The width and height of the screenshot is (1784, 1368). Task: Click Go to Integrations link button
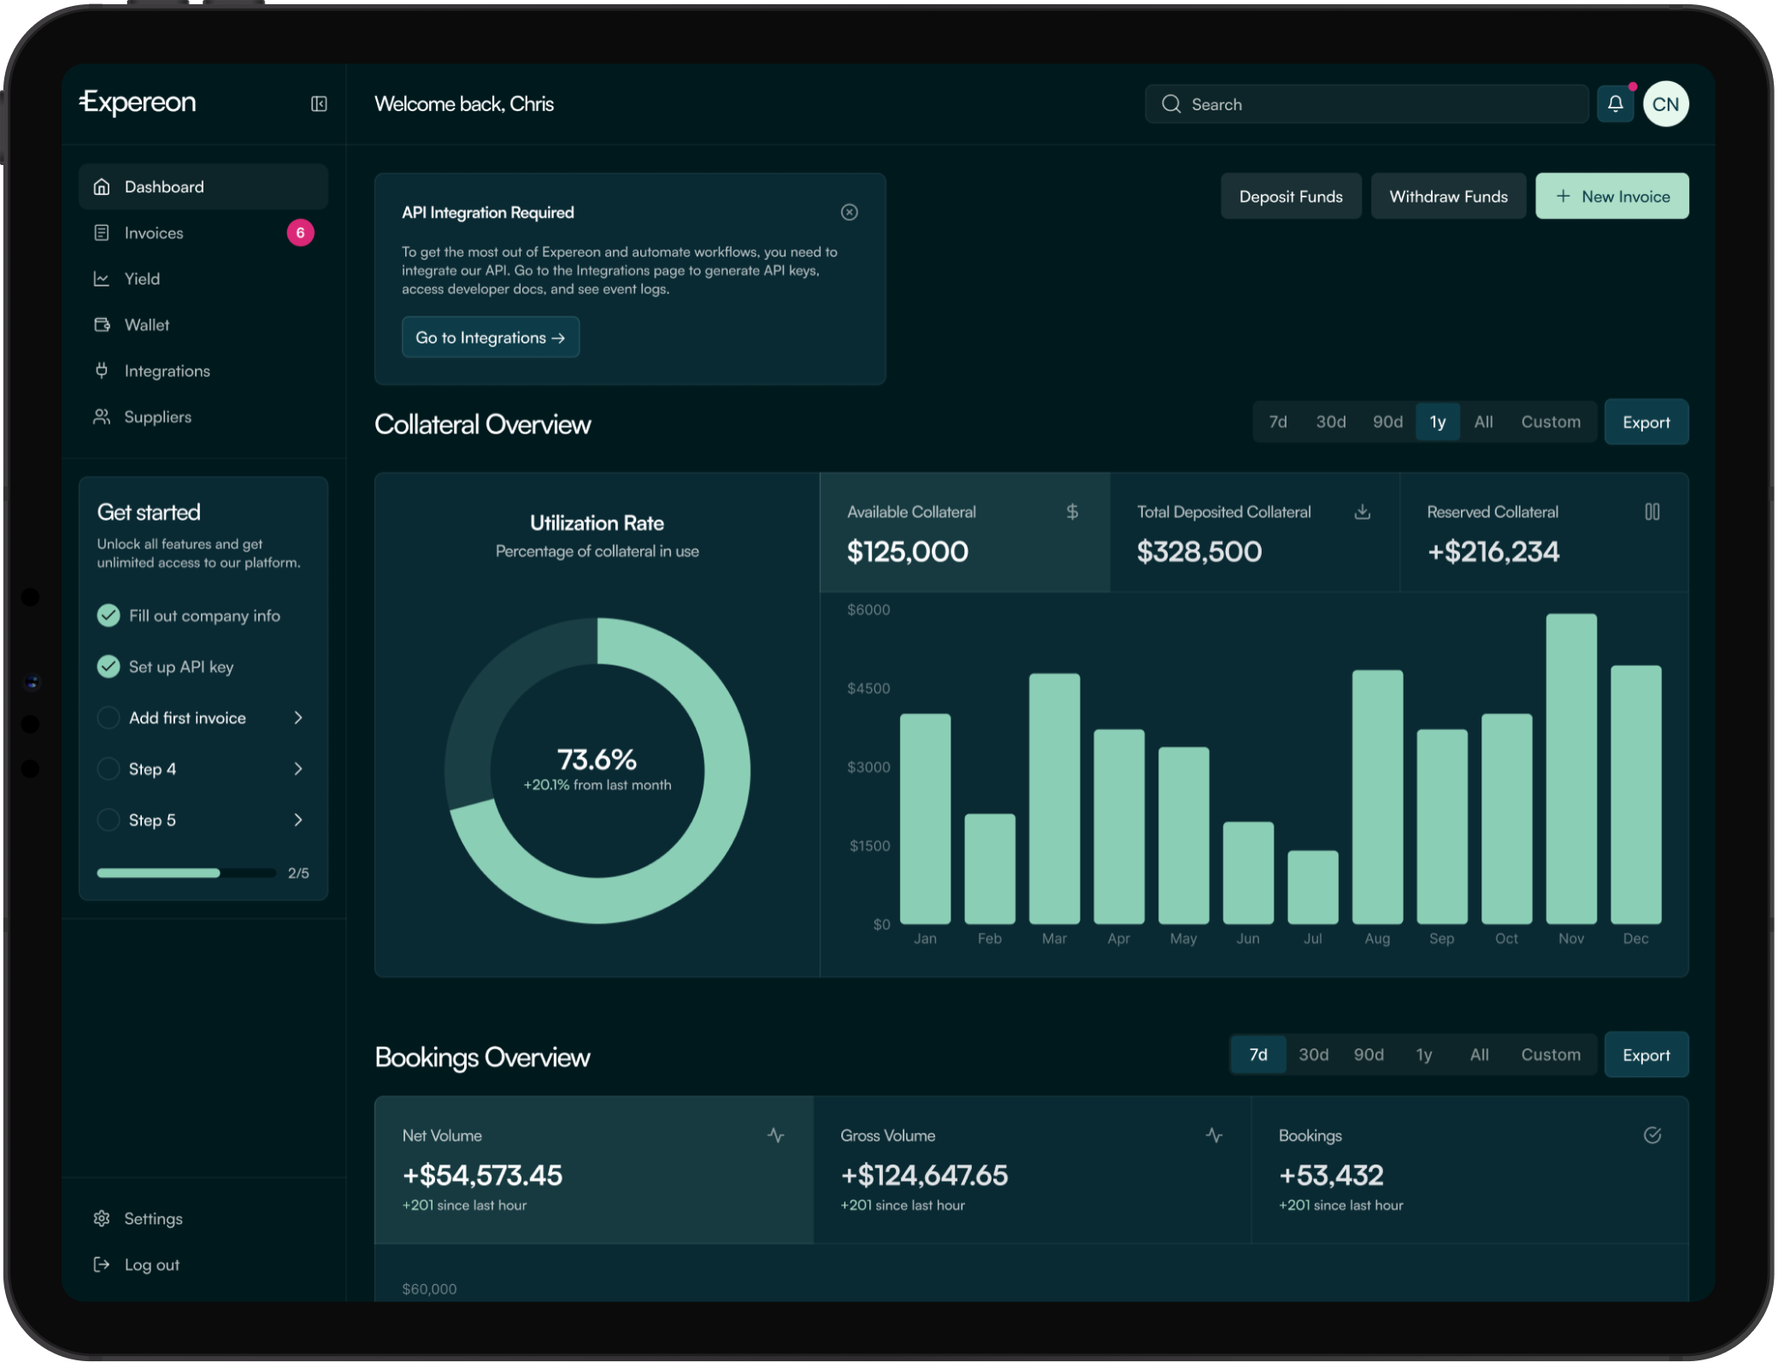click(491, 337)
